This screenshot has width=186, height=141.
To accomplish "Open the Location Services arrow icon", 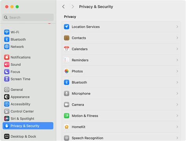I will [67, 27].
